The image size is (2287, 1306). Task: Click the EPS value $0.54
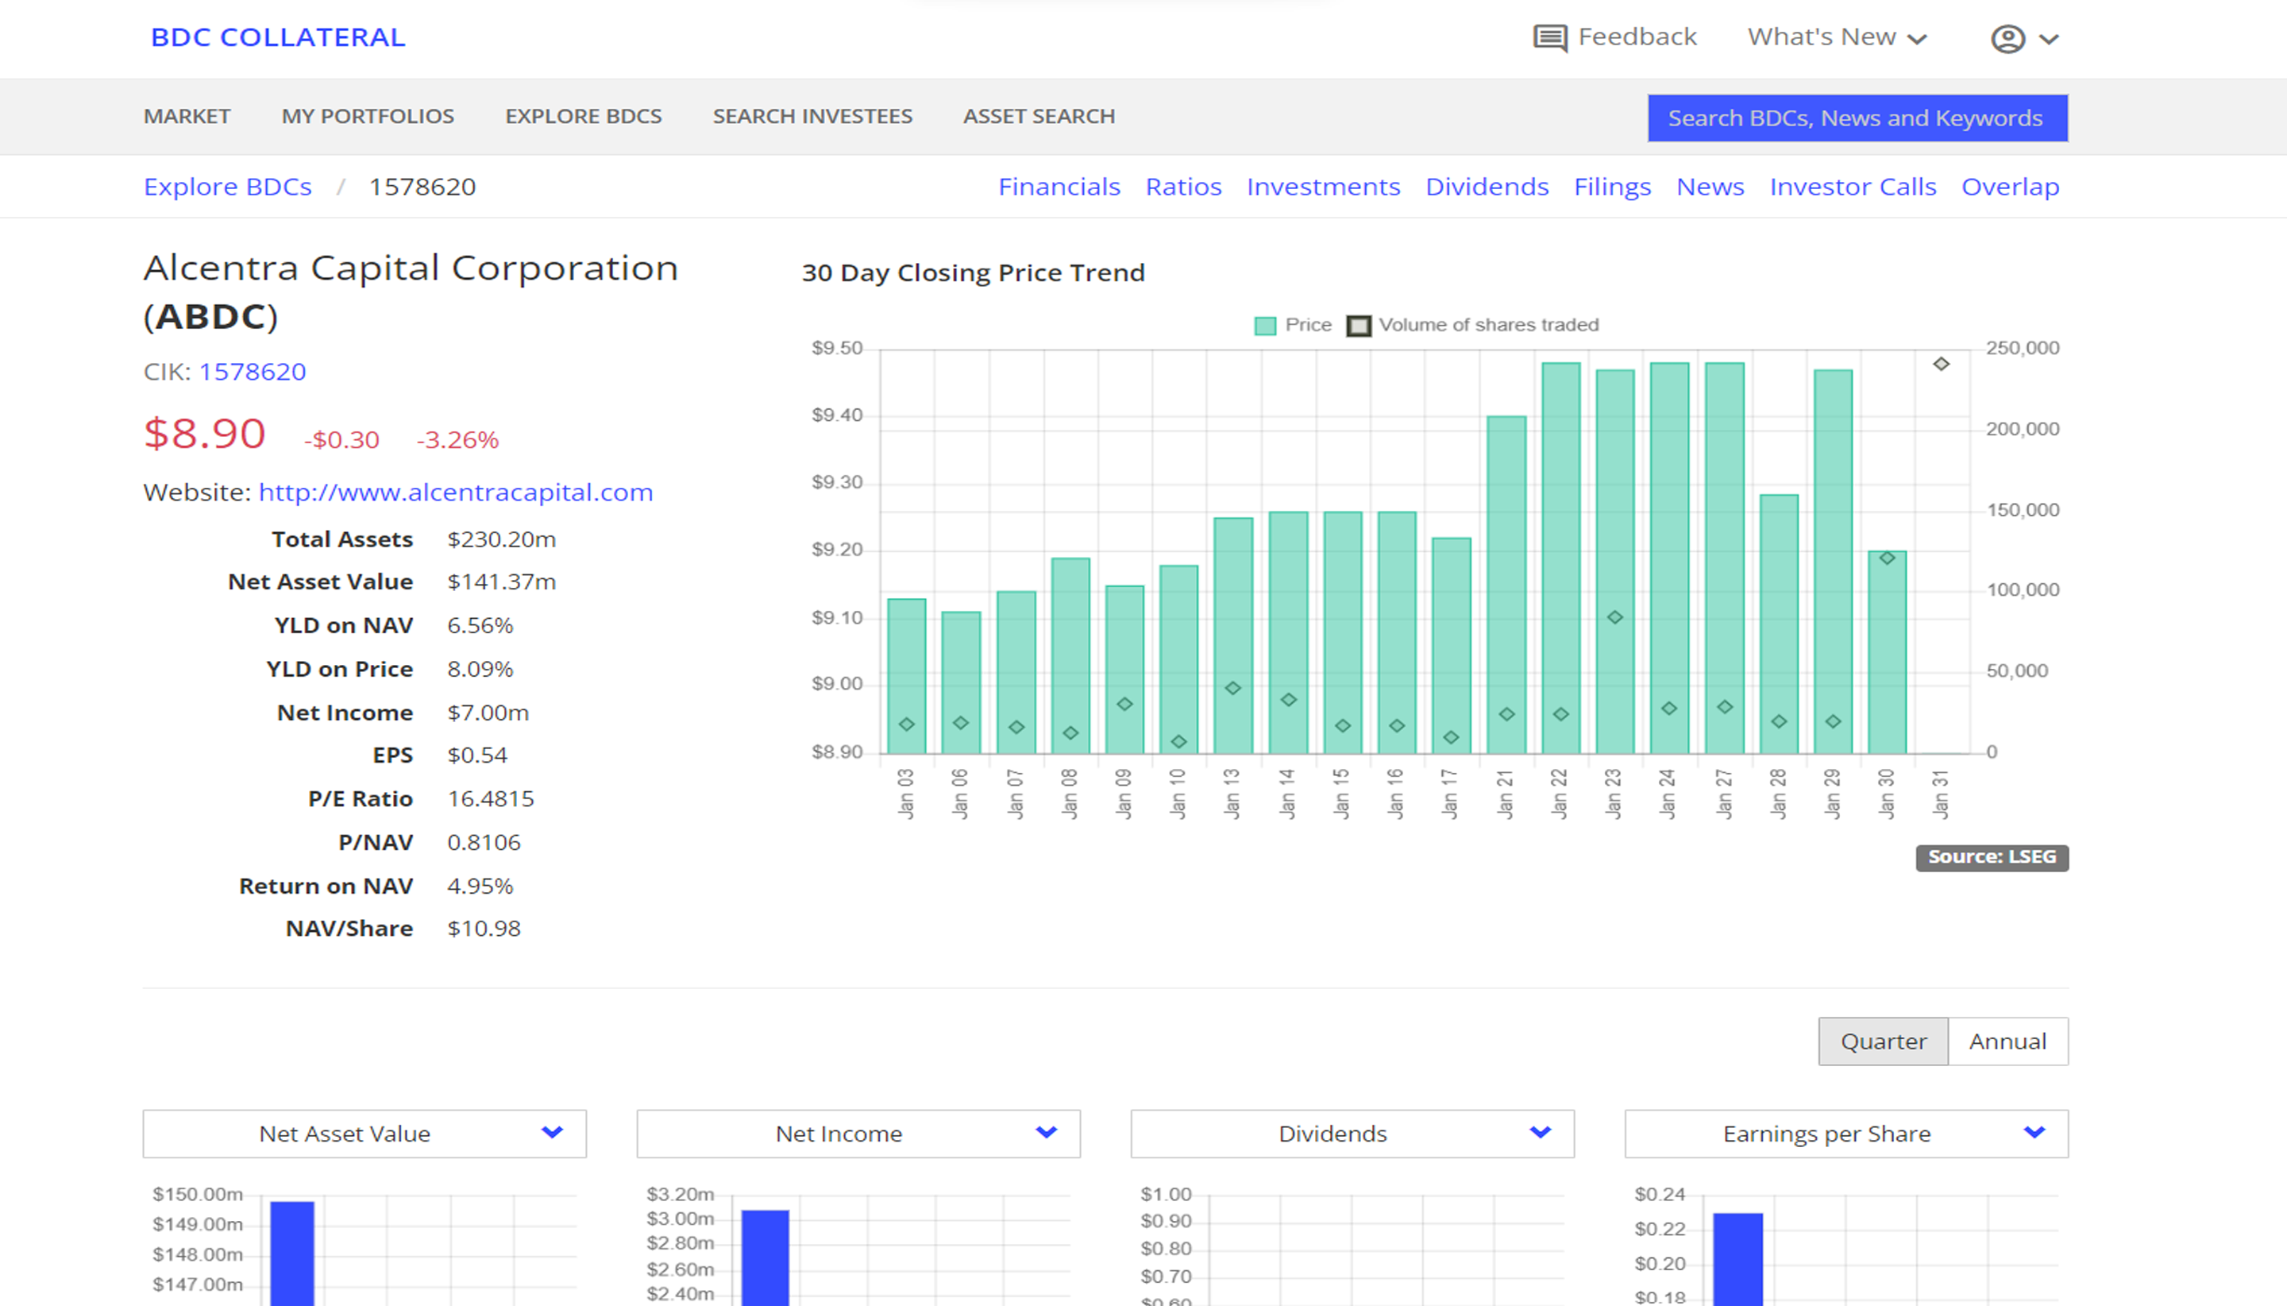coord(477,755)
